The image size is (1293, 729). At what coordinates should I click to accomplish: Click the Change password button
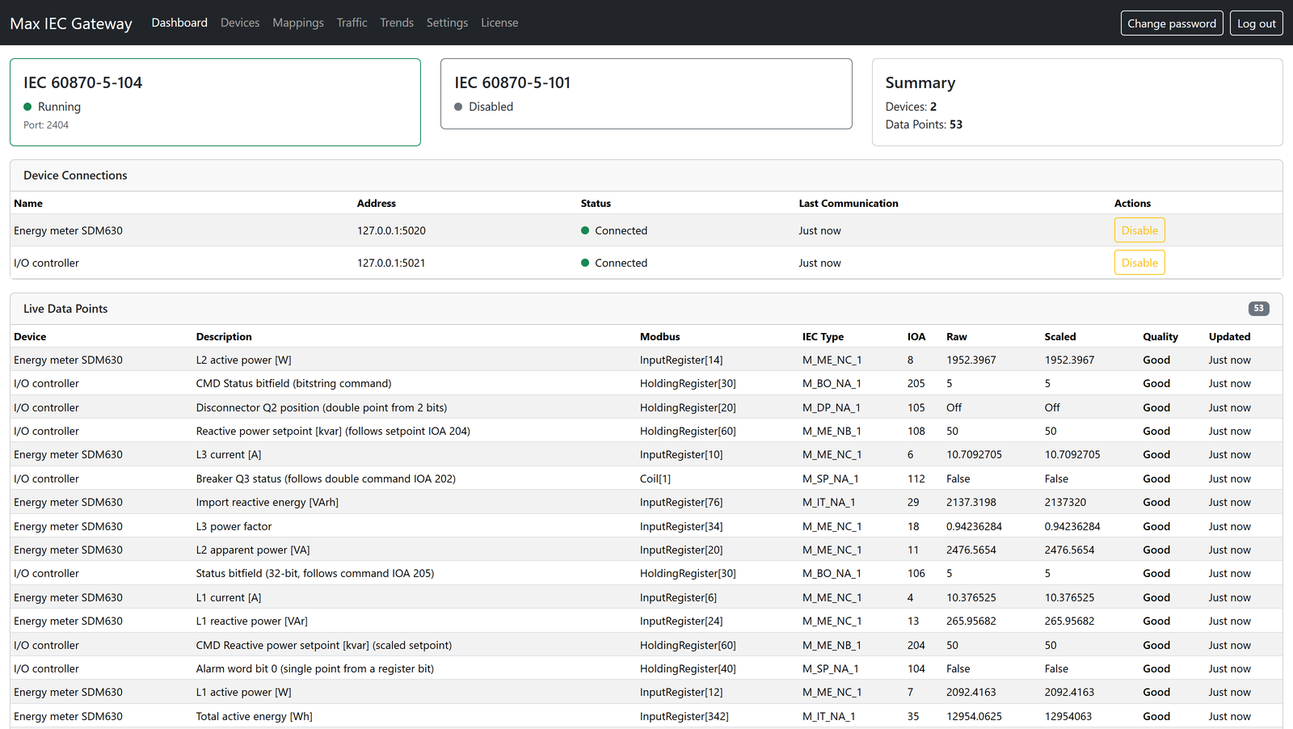[1172, 23]
